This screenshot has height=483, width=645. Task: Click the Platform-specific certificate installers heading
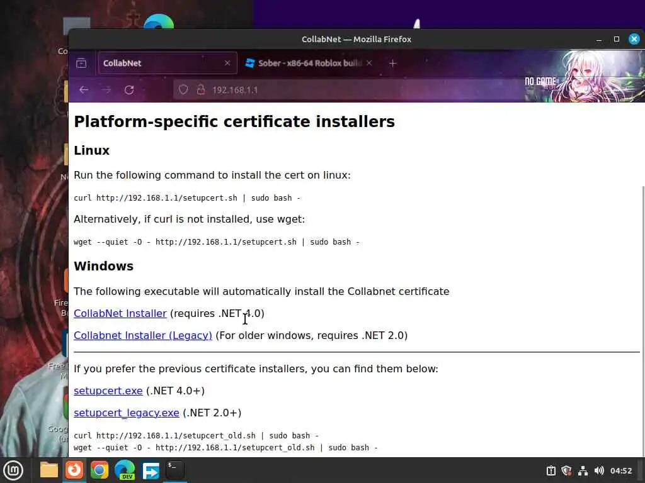coord(234,121)
